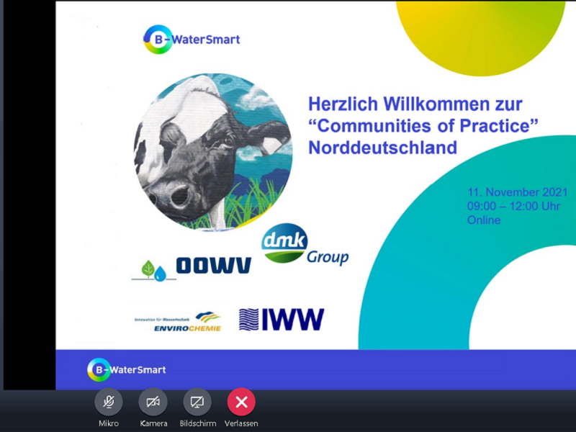Click the "Online" location text
Viewport: 576px width, 432px height.
point(483,220)
